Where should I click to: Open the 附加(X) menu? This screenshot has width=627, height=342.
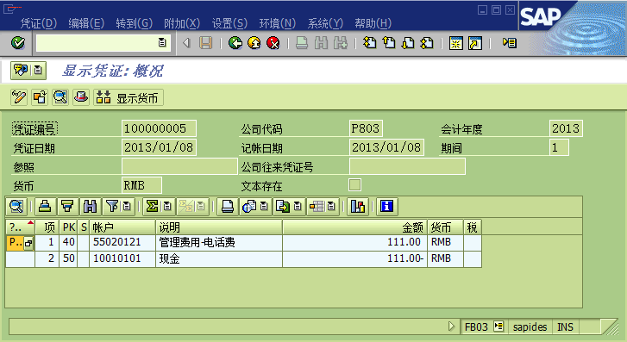click(182, 23)
